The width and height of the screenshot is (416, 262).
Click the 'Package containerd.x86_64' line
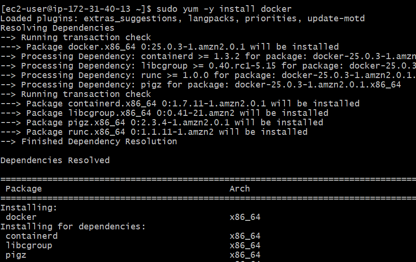[x=180, y=104]
